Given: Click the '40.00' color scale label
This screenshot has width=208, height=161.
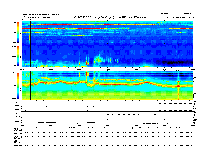Looking at the screenshot, I should [x=14, y=23].
